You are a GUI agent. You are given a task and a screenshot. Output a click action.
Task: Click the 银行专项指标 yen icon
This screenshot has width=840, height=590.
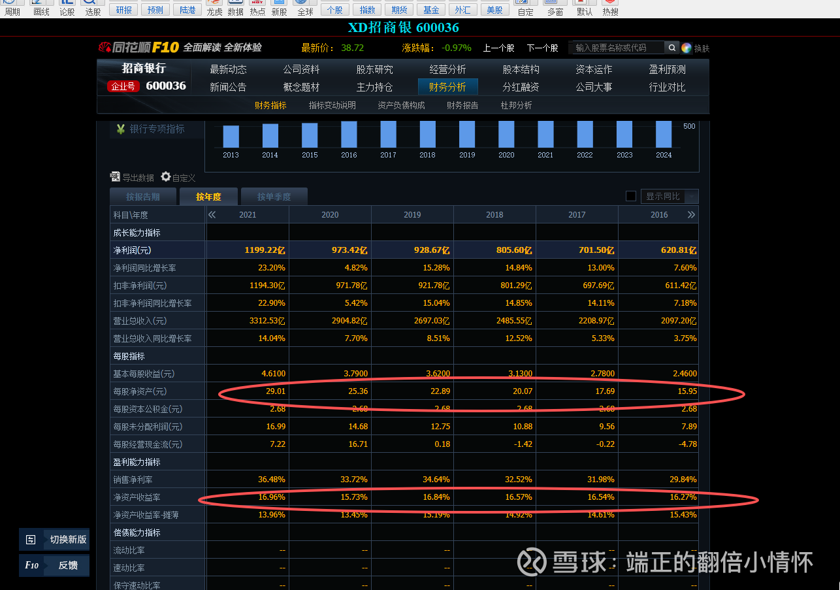121,129
